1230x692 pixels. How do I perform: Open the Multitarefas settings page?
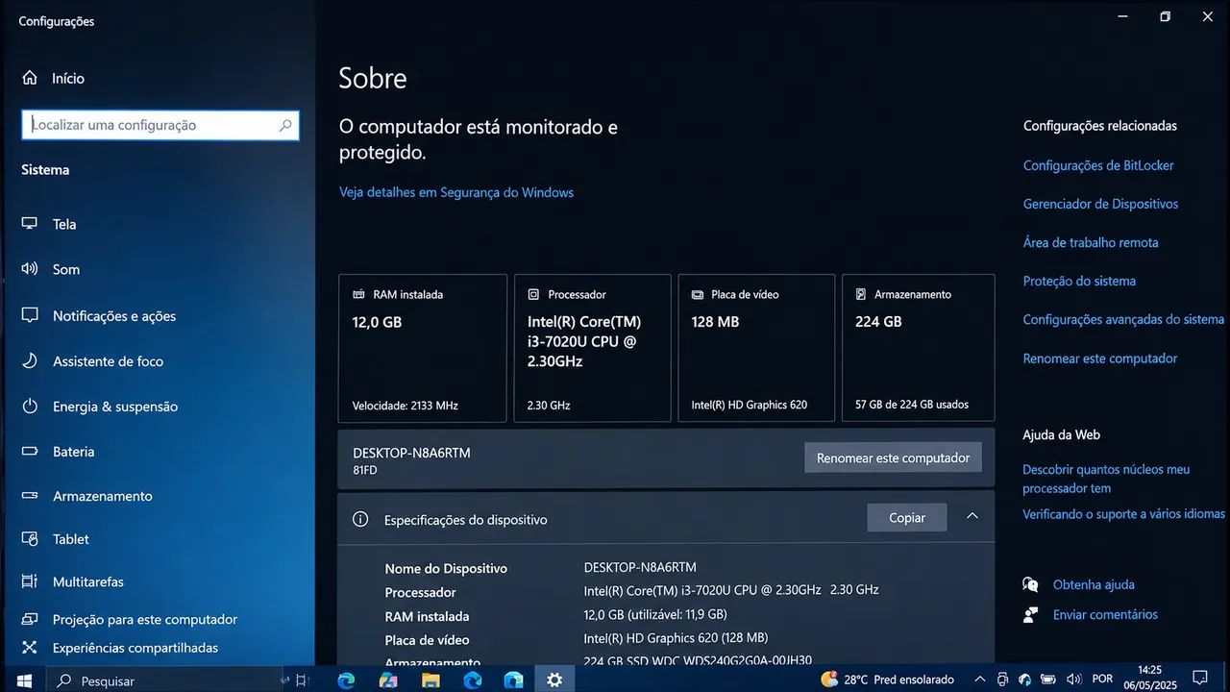click(72, 581)
